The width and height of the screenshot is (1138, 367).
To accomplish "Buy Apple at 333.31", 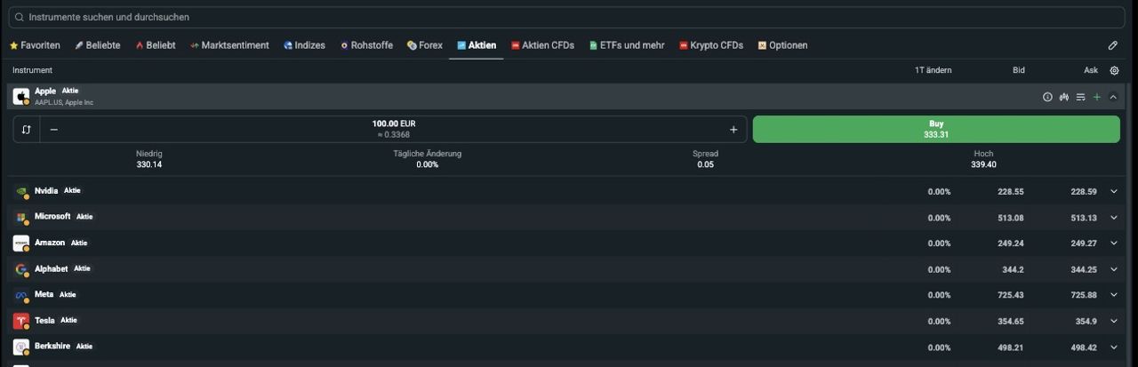I will pos(936,129).
